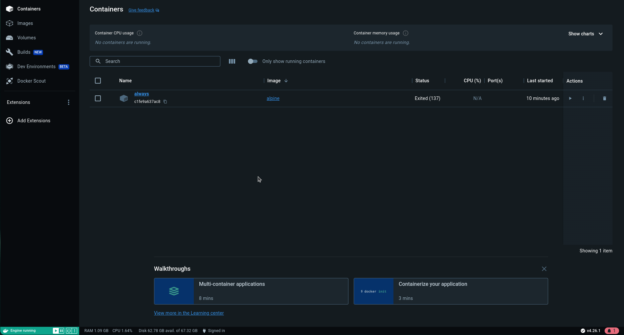Open Extensions three-dot menu
624x335 pixels.
pyautogui.click(x=69, y=102)
